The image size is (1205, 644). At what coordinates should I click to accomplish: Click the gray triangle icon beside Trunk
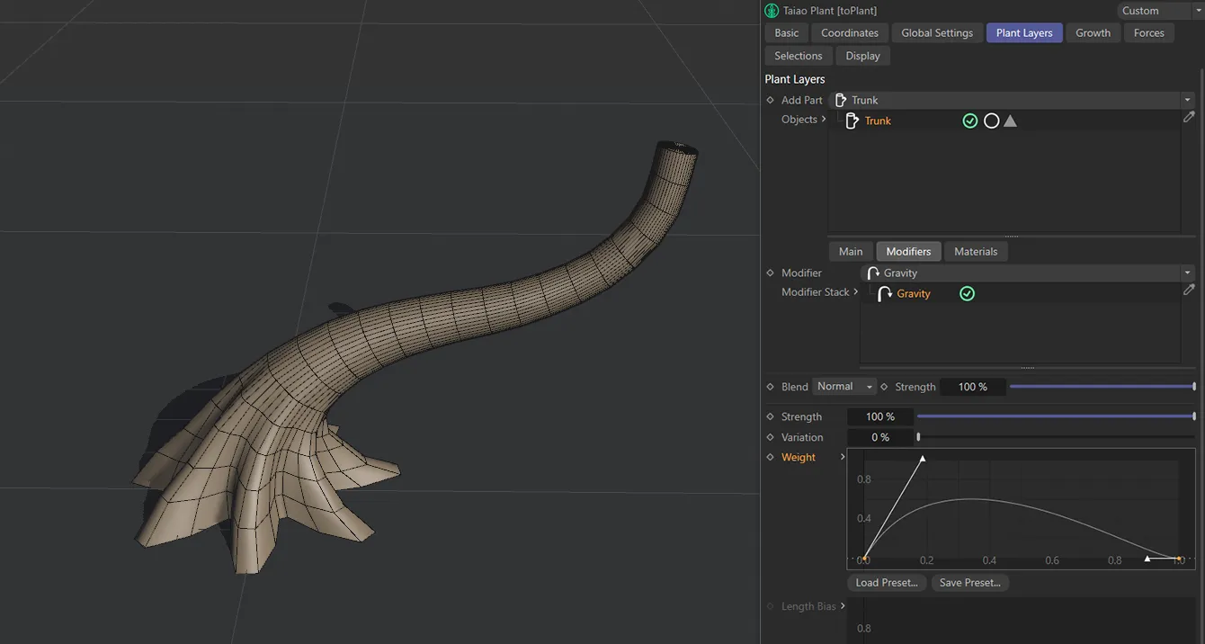click(1010, 120)
